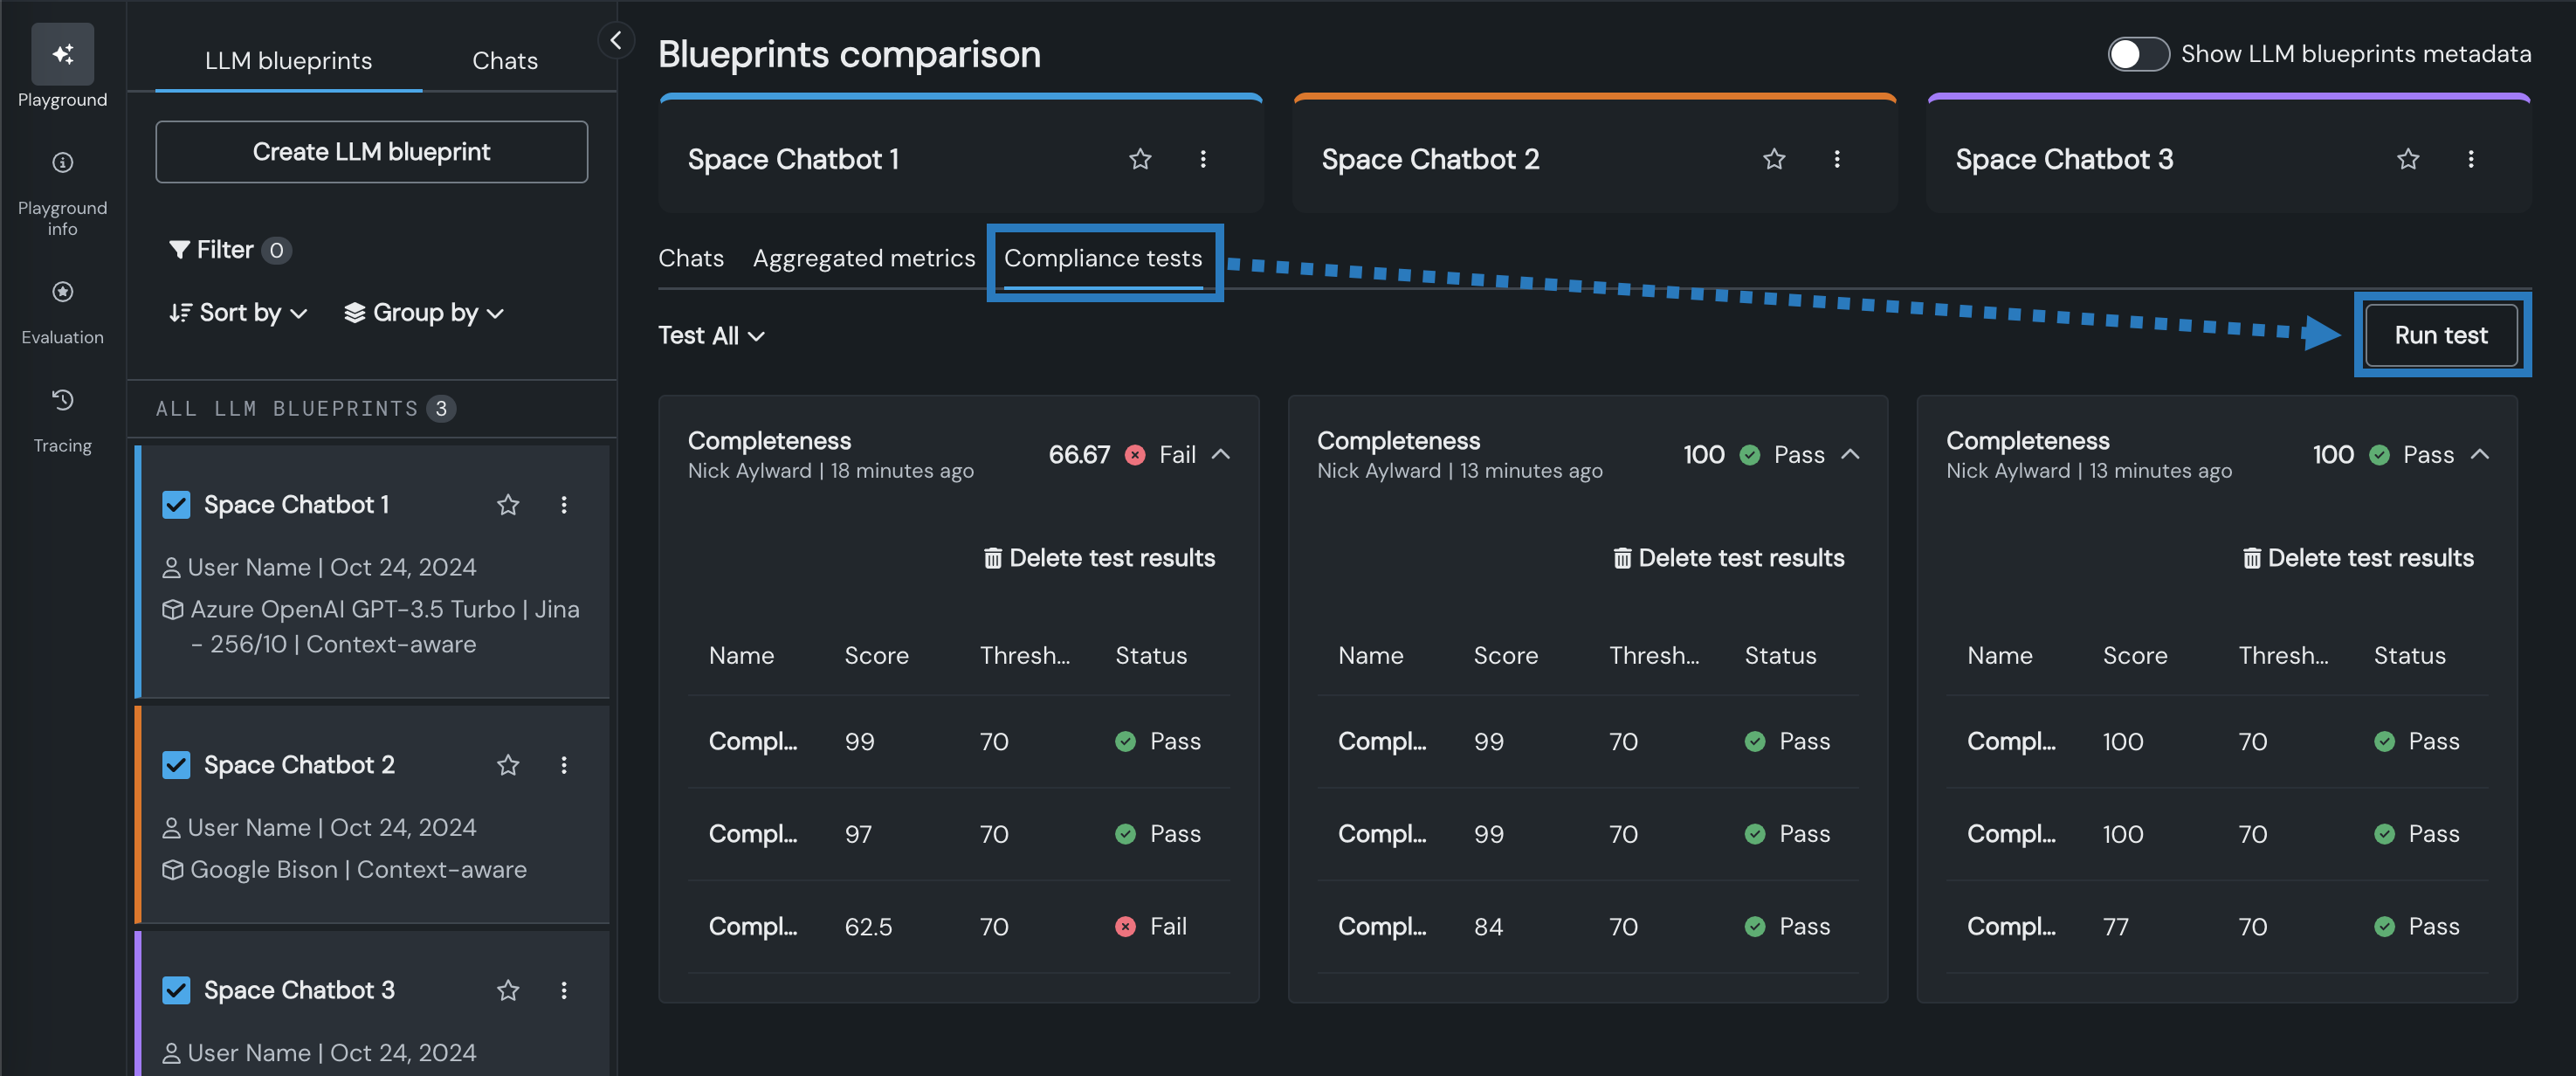2576x1076 pixels.
Task: Switch to the Chats tab in left panel
Action: click(x=504, y=60)
